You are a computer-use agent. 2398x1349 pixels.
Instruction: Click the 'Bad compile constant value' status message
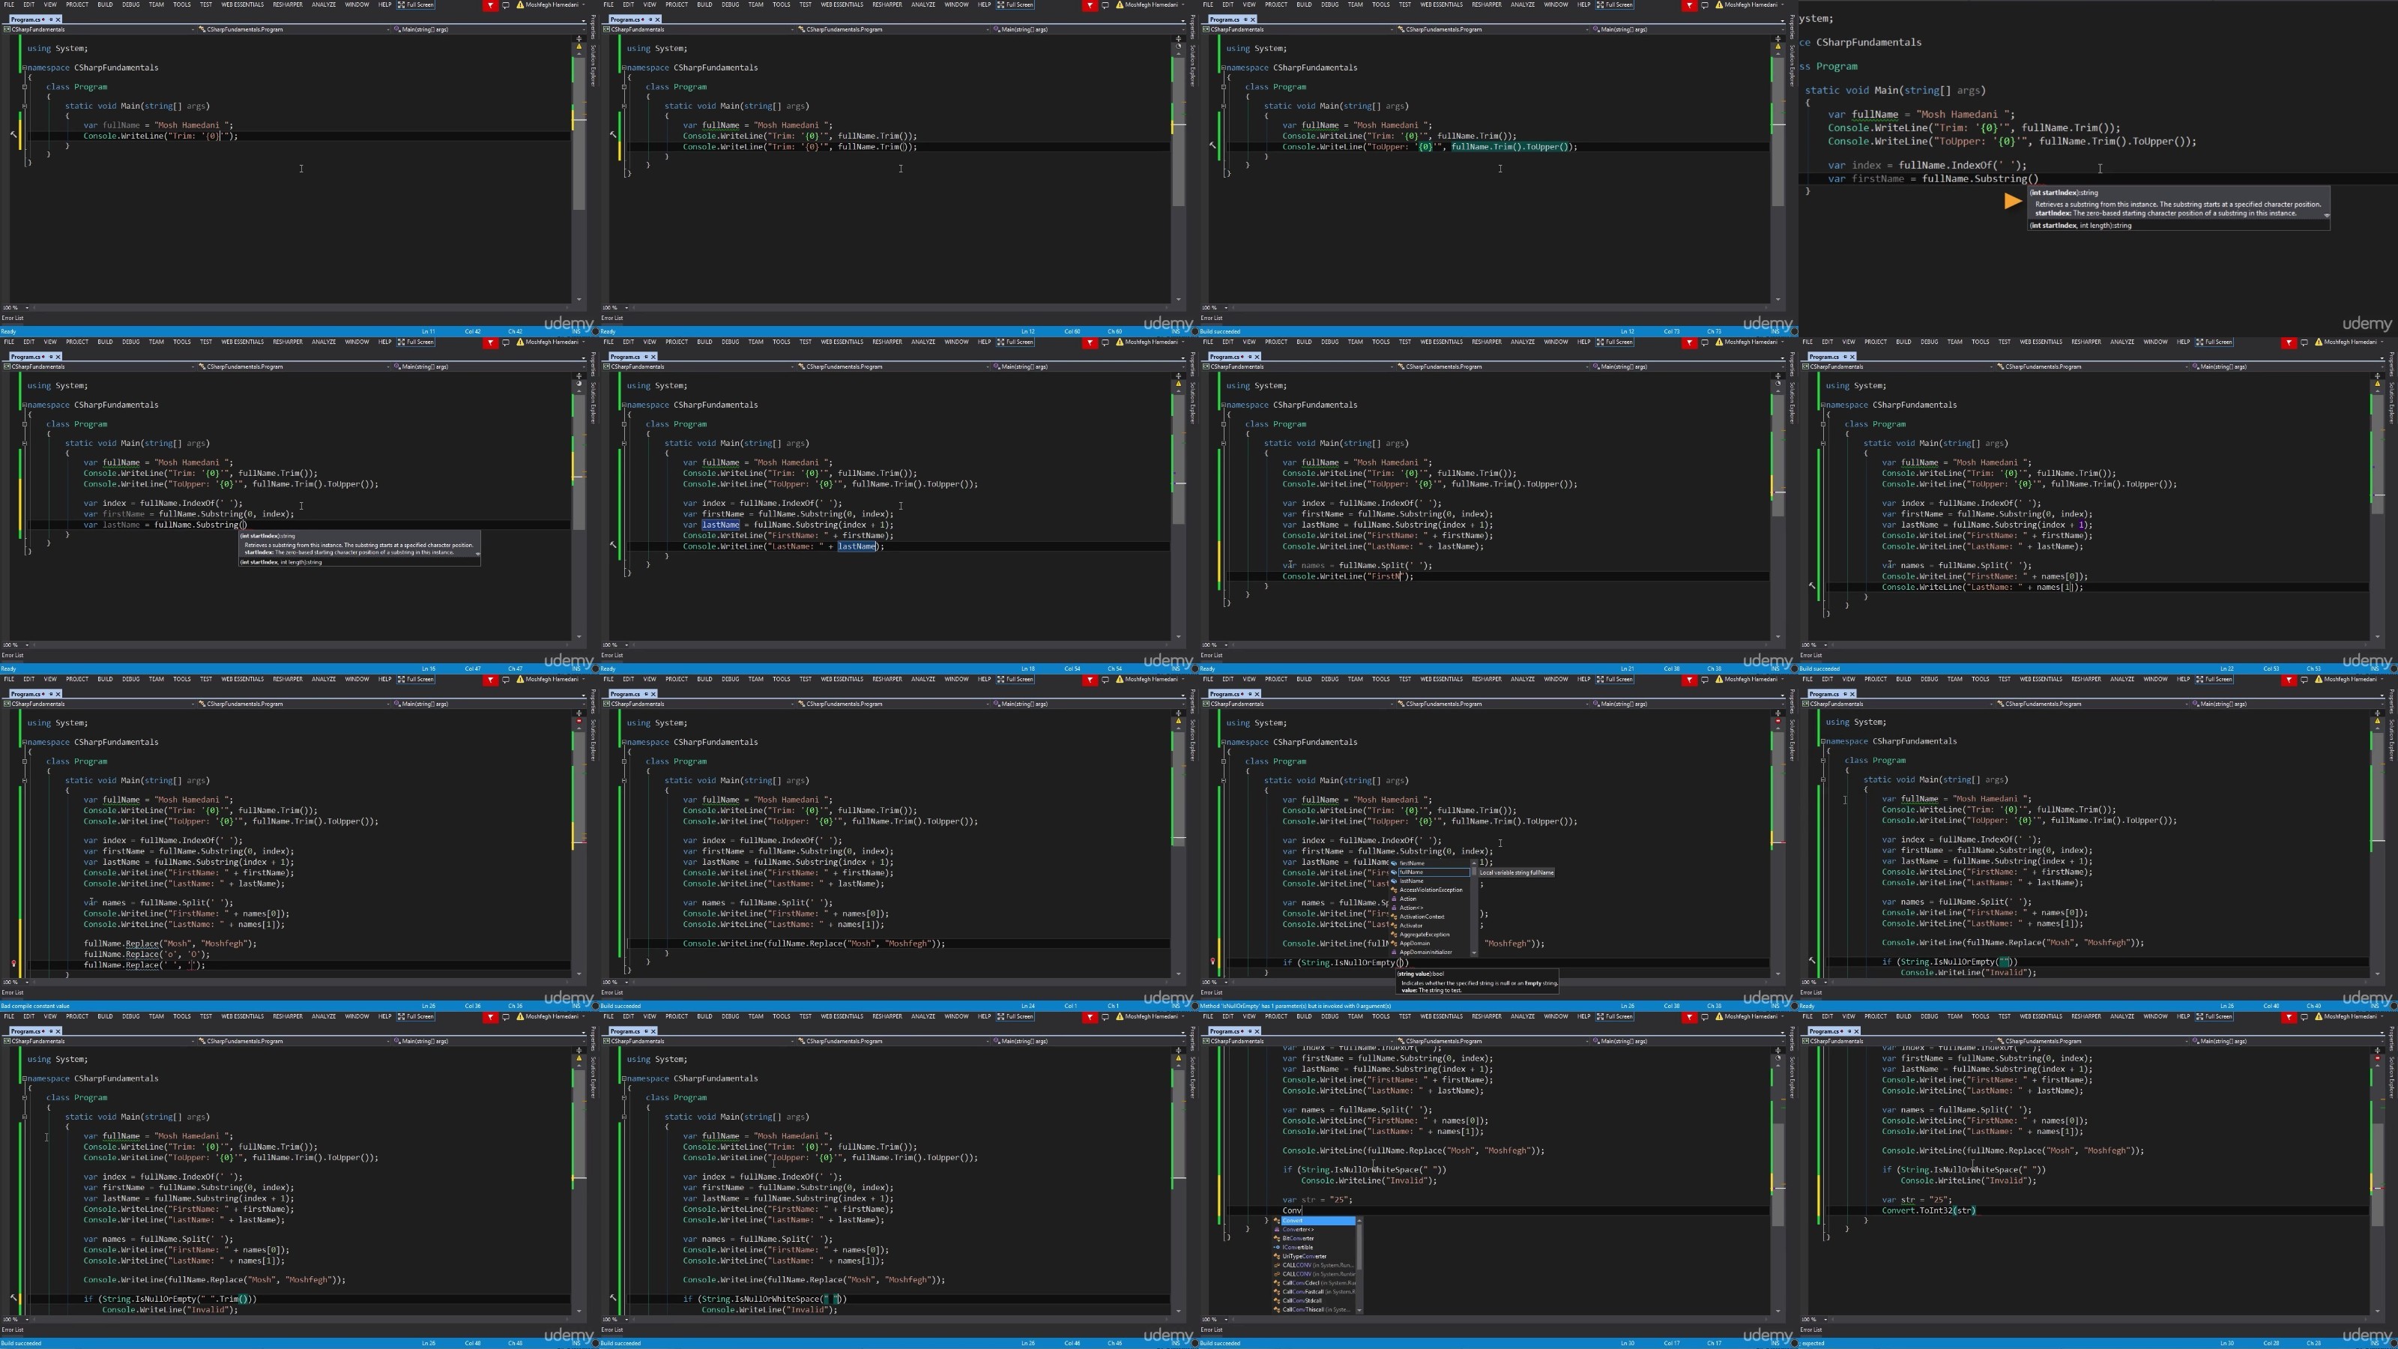pyautogui.click(x=35, y=1006)
